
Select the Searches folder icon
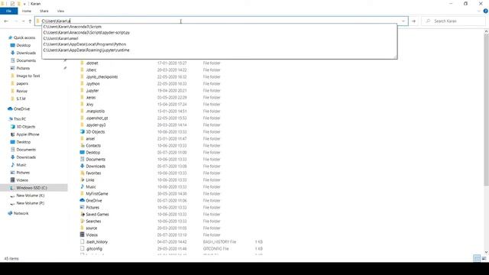83,221
